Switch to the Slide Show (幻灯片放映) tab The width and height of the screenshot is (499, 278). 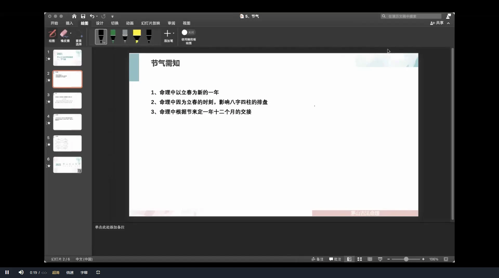[x=150, y=23]
